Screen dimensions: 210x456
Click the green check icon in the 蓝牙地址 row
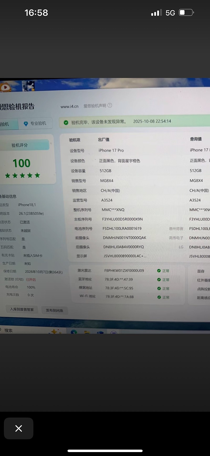pyautogui.click(x=159, y=280)
